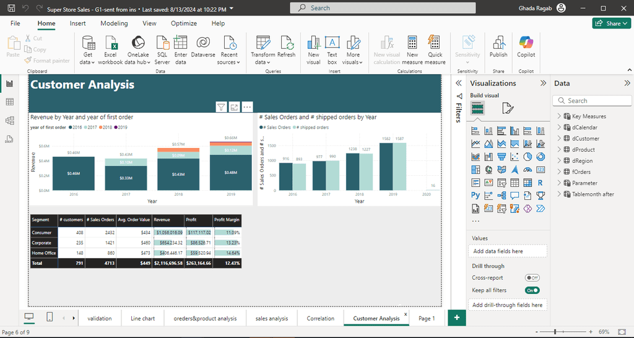This screenshot has width=634, height=338.
Task: Select the Scatter chart visual
Action: click(515, 157)
